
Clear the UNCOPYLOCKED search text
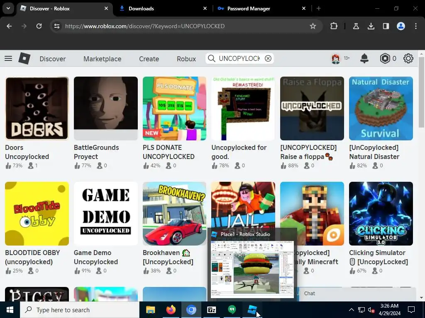click(x=268, y=58)
